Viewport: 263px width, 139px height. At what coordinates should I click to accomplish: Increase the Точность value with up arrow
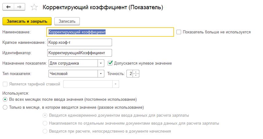coord(136,72)
